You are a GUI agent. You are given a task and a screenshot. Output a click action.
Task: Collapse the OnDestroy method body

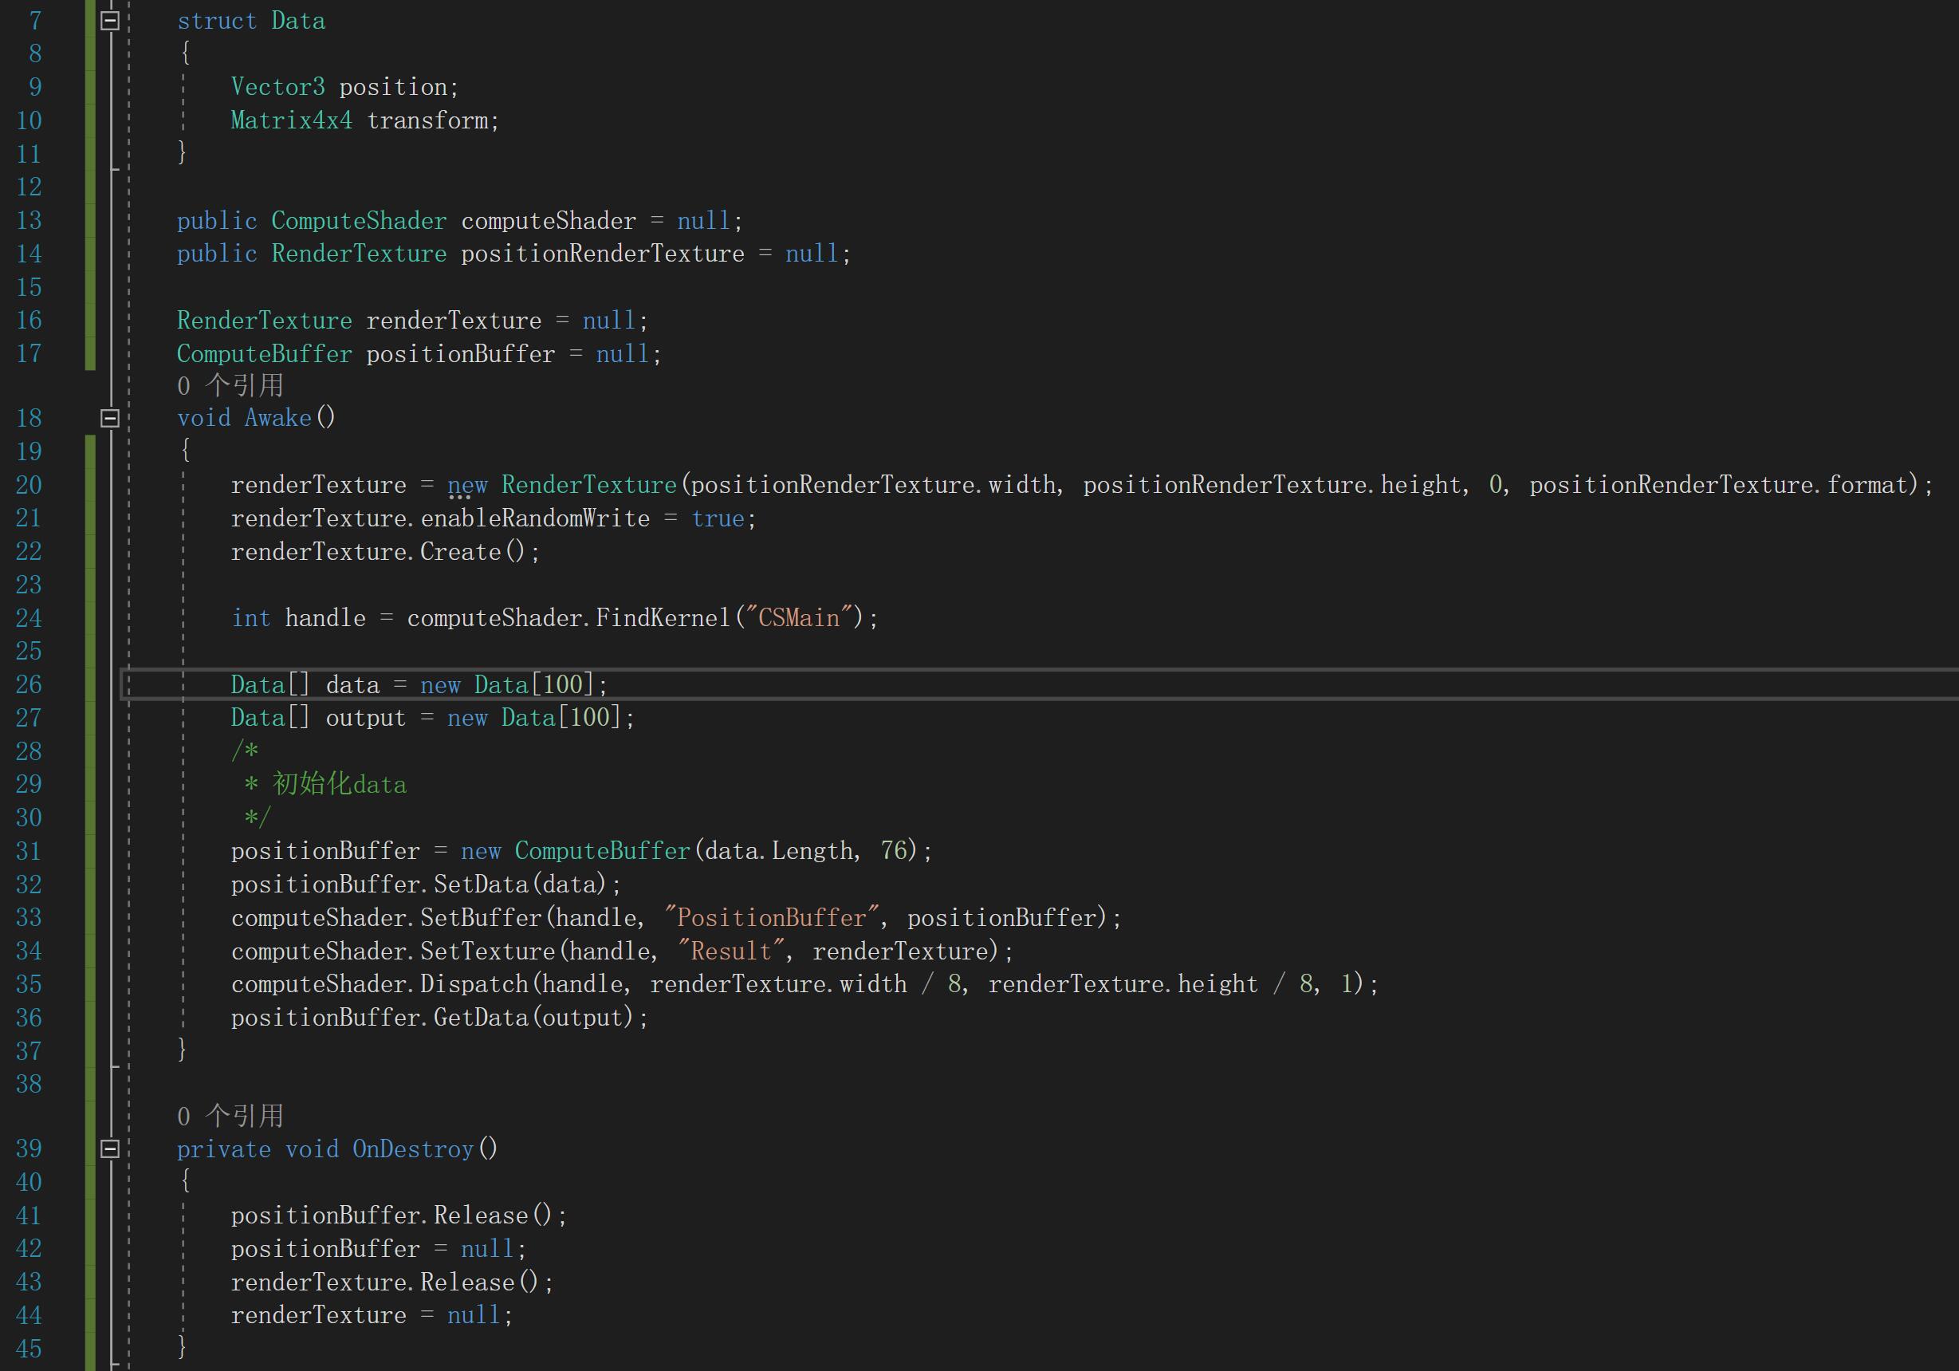110,1149
